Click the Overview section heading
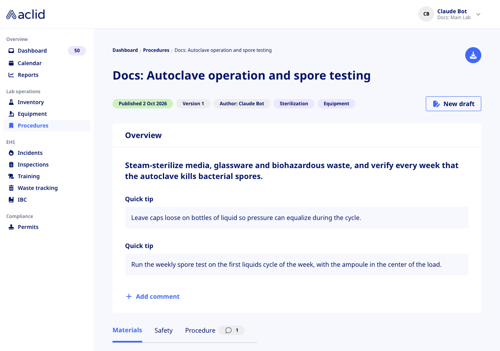This screenshot has width=500, height=351. 143,135
